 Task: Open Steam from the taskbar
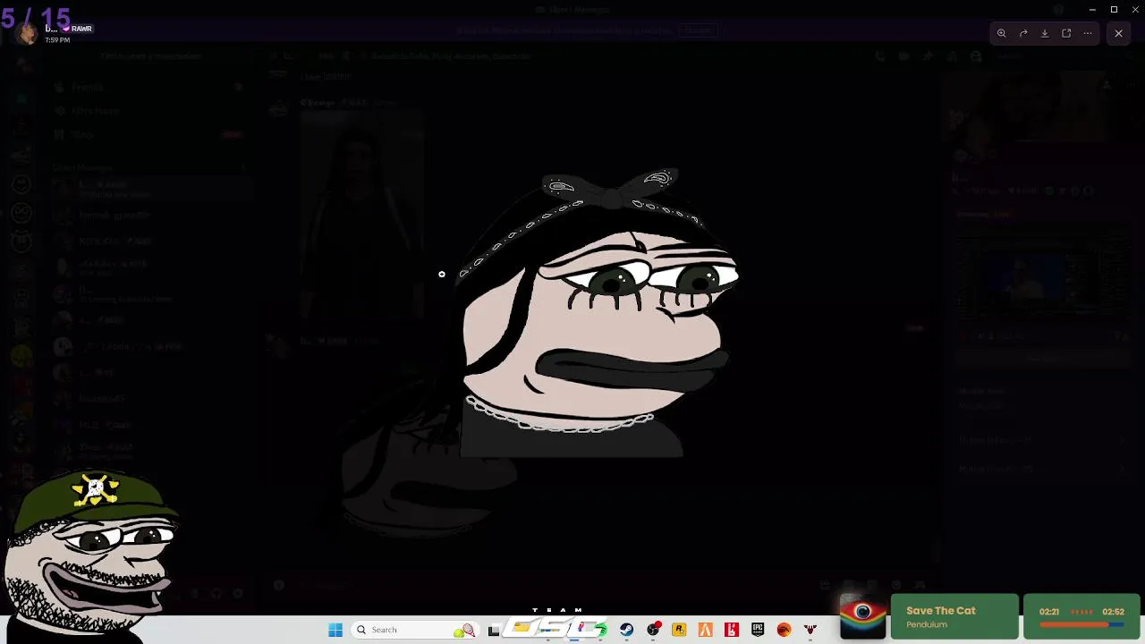pos(626,630)
